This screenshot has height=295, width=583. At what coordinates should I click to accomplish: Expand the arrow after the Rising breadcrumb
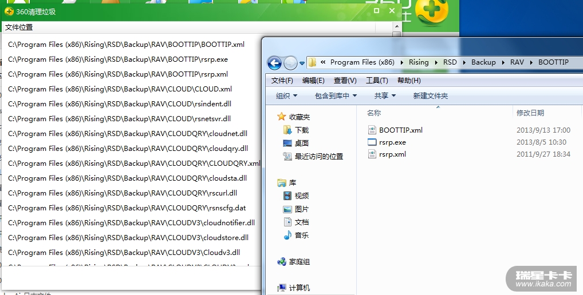tap(436, 62)
